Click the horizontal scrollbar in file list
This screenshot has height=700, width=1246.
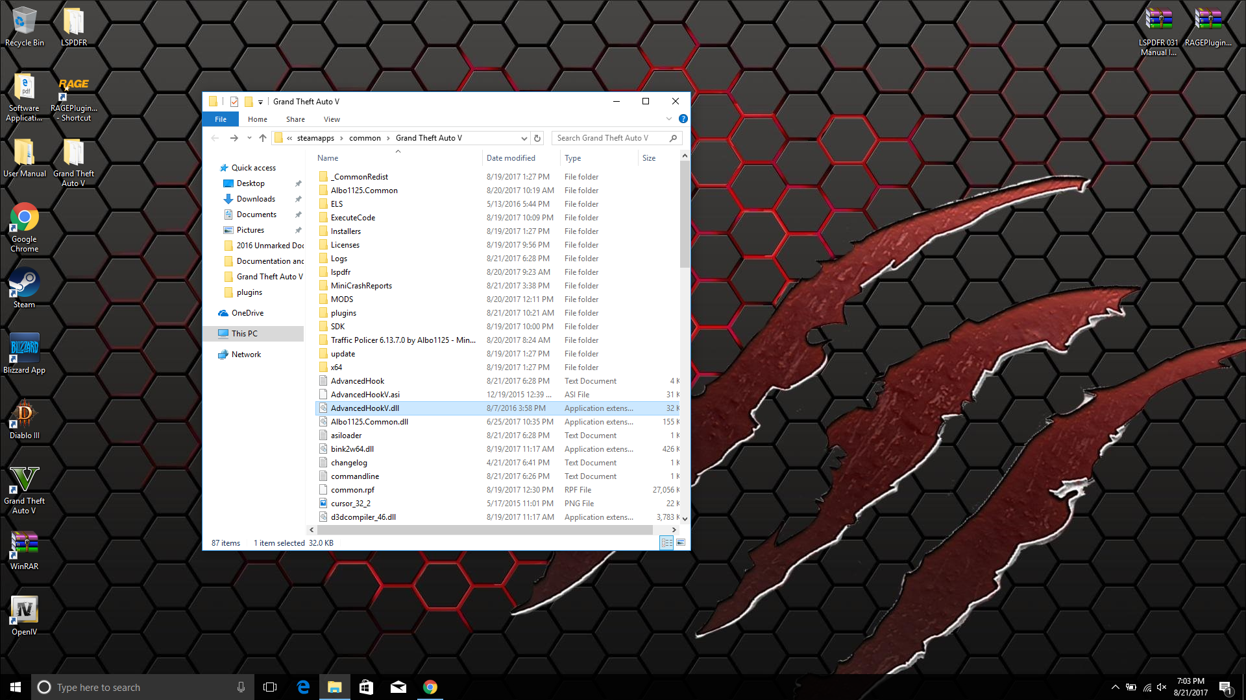tap(484, 530)
